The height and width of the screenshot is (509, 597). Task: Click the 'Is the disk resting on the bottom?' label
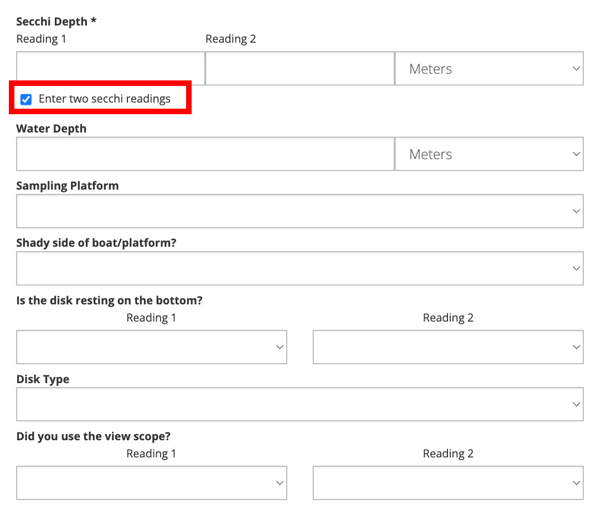[109, 301]
